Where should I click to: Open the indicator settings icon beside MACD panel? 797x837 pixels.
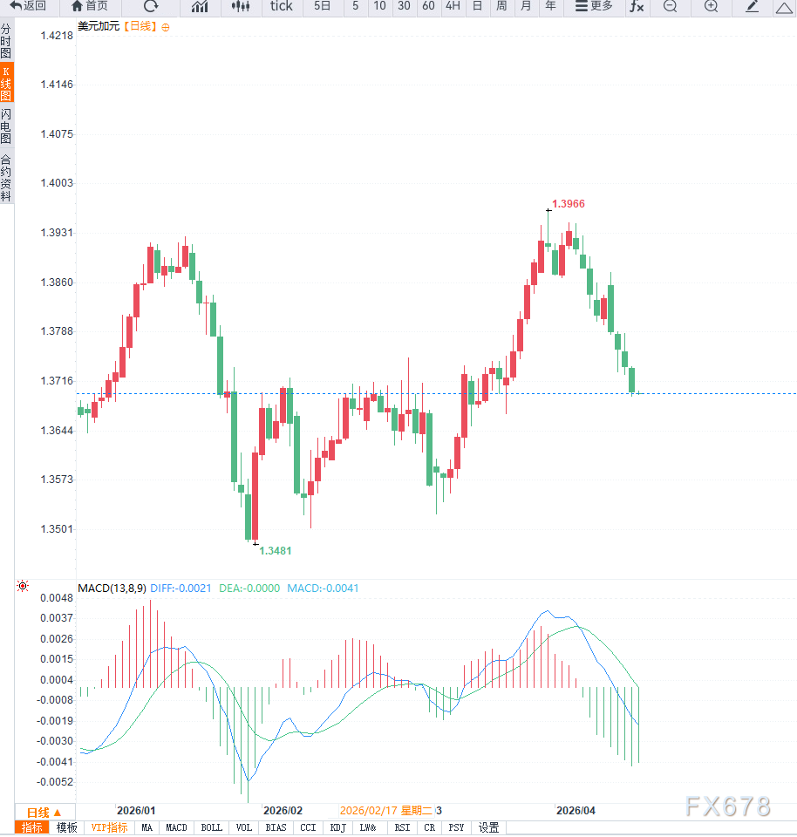23,586
